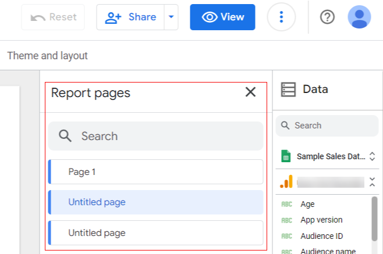Image resolution: width=383 pixels, height=254 pixels.
Task: Switch to View mode
Action: click(x=222, y=17)
